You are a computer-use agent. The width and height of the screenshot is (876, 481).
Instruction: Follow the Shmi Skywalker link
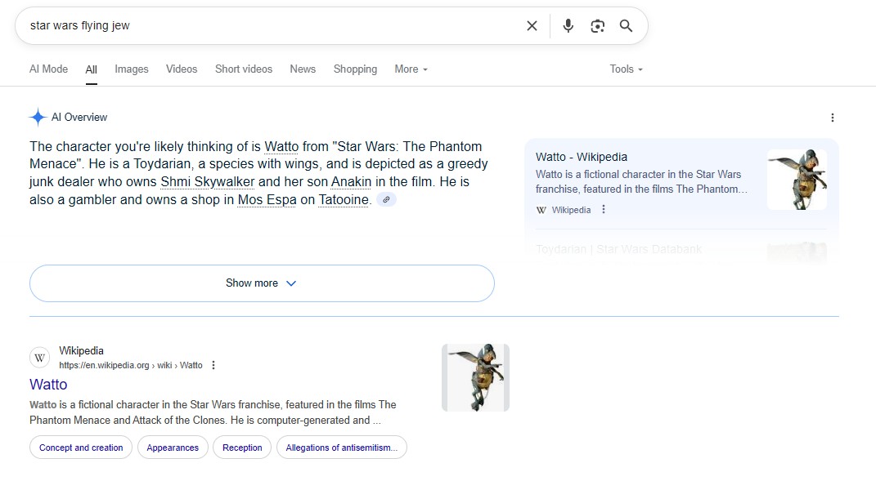point(207,182)
